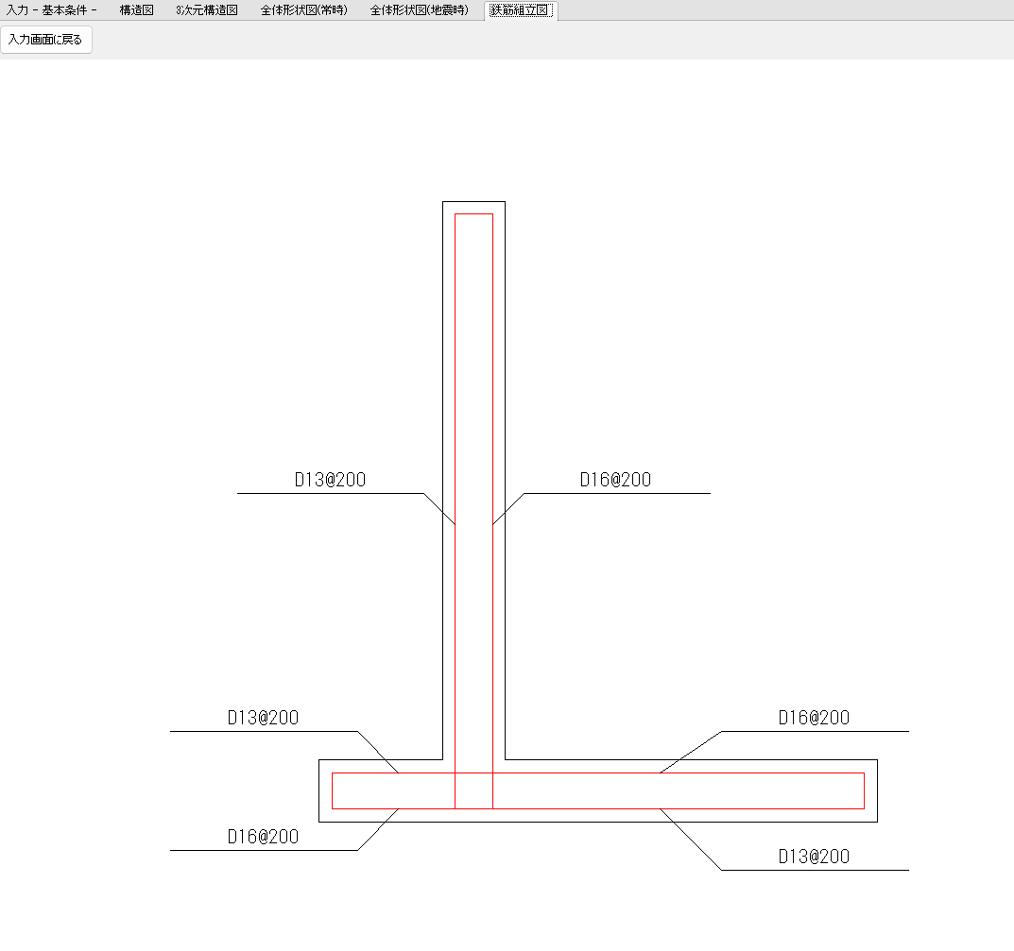Viewport: 1014px width, 951px height.
Task: Click the footing's right outer concrete edge
Action: [878, 790]
